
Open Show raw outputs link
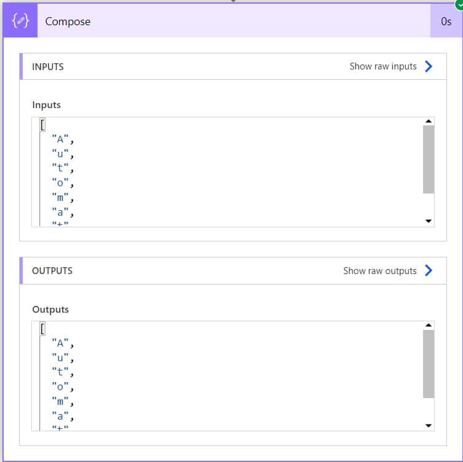click(380, 271)
